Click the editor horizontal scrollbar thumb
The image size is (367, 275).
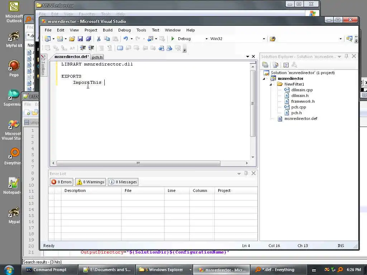[x=138, y=163]
